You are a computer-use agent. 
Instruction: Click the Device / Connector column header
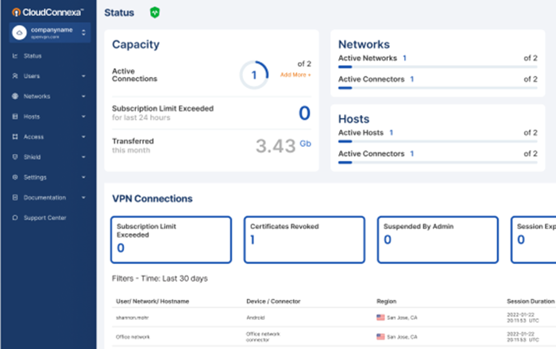(x=273, y=301)
